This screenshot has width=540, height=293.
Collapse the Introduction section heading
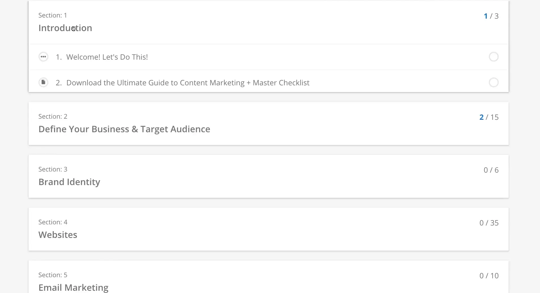(65, 28)
